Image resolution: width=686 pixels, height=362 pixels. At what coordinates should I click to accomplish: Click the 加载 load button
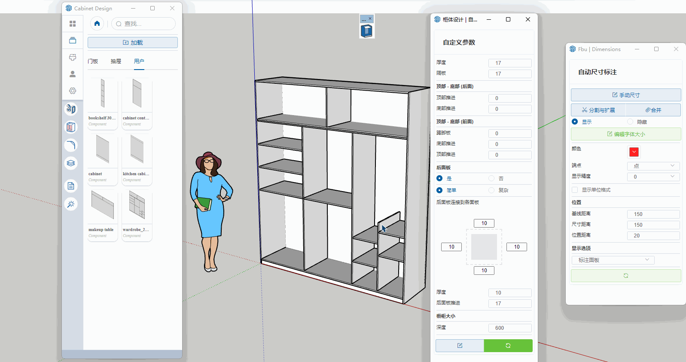[x=133, y=43]
